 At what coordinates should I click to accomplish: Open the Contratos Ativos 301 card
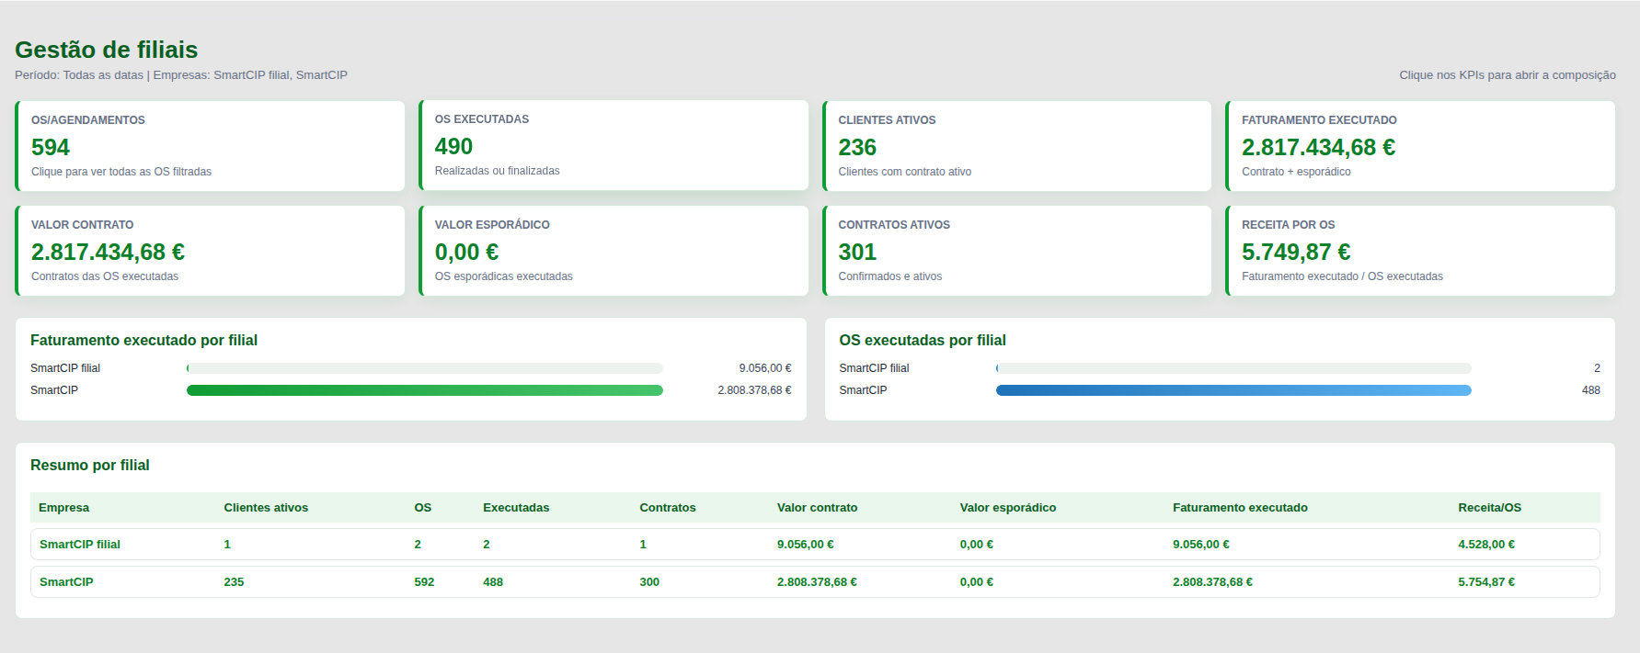(x=1016, y=251)
